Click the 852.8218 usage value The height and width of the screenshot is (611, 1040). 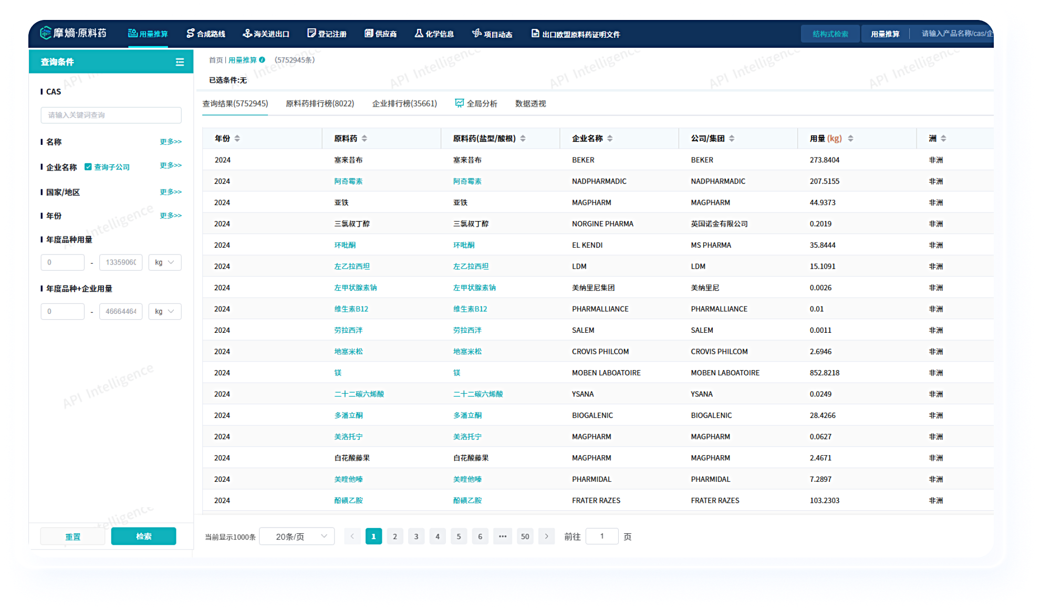point(825,373)
